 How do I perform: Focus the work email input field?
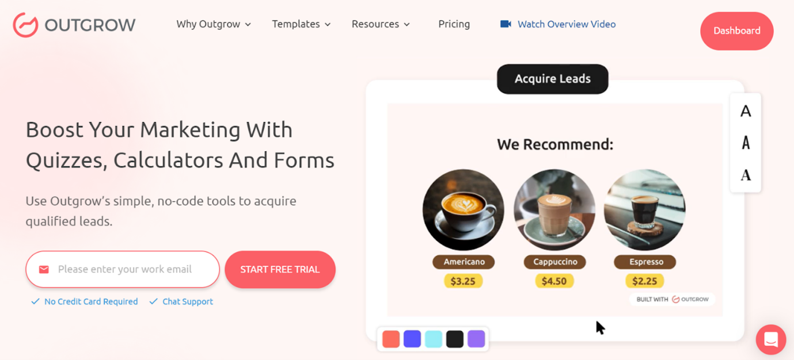pyautogui.click(x=123, y=269)
